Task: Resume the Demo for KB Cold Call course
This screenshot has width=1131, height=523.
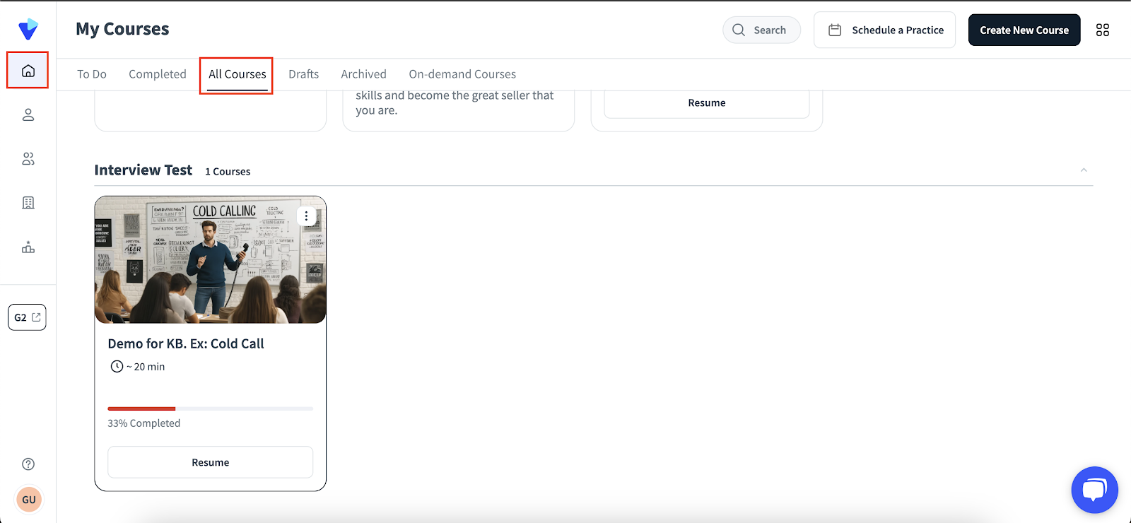Action: 211,462
